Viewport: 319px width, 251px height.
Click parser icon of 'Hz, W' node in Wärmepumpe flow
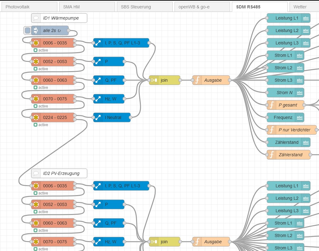[x=98, y=99]
